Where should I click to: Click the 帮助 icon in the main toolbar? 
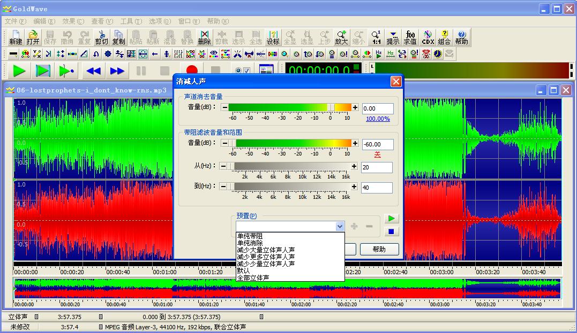coord(462,37)
